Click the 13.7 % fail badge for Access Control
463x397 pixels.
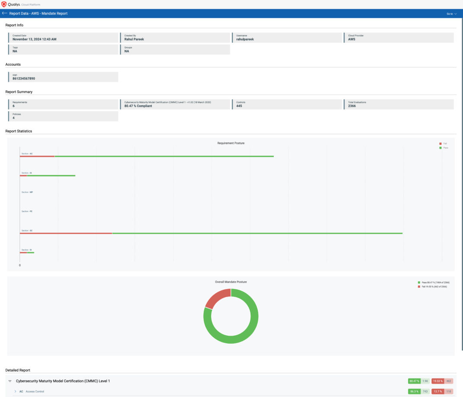coord(437,391)
